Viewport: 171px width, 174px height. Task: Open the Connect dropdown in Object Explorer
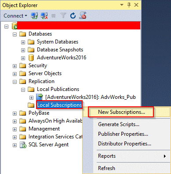tap(15, 16)
